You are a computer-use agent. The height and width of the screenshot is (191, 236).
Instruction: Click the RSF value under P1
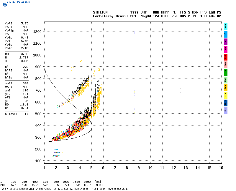(174, 16)
